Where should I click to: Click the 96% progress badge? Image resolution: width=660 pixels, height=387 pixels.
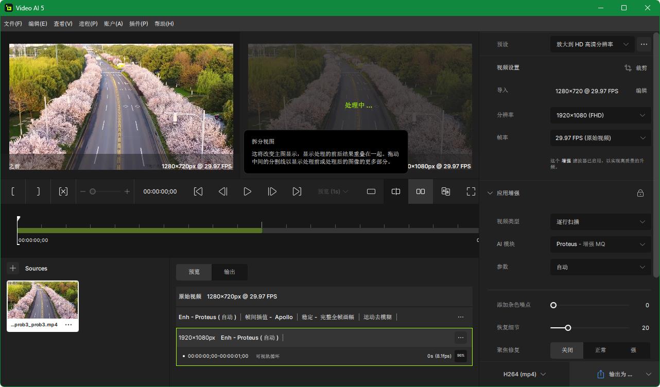pos(461,356)
